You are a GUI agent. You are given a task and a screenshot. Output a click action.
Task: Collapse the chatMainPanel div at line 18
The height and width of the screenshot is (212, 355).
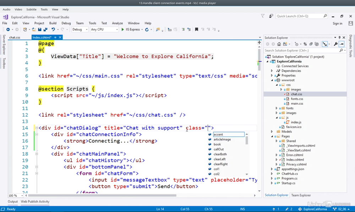point(37,154)
